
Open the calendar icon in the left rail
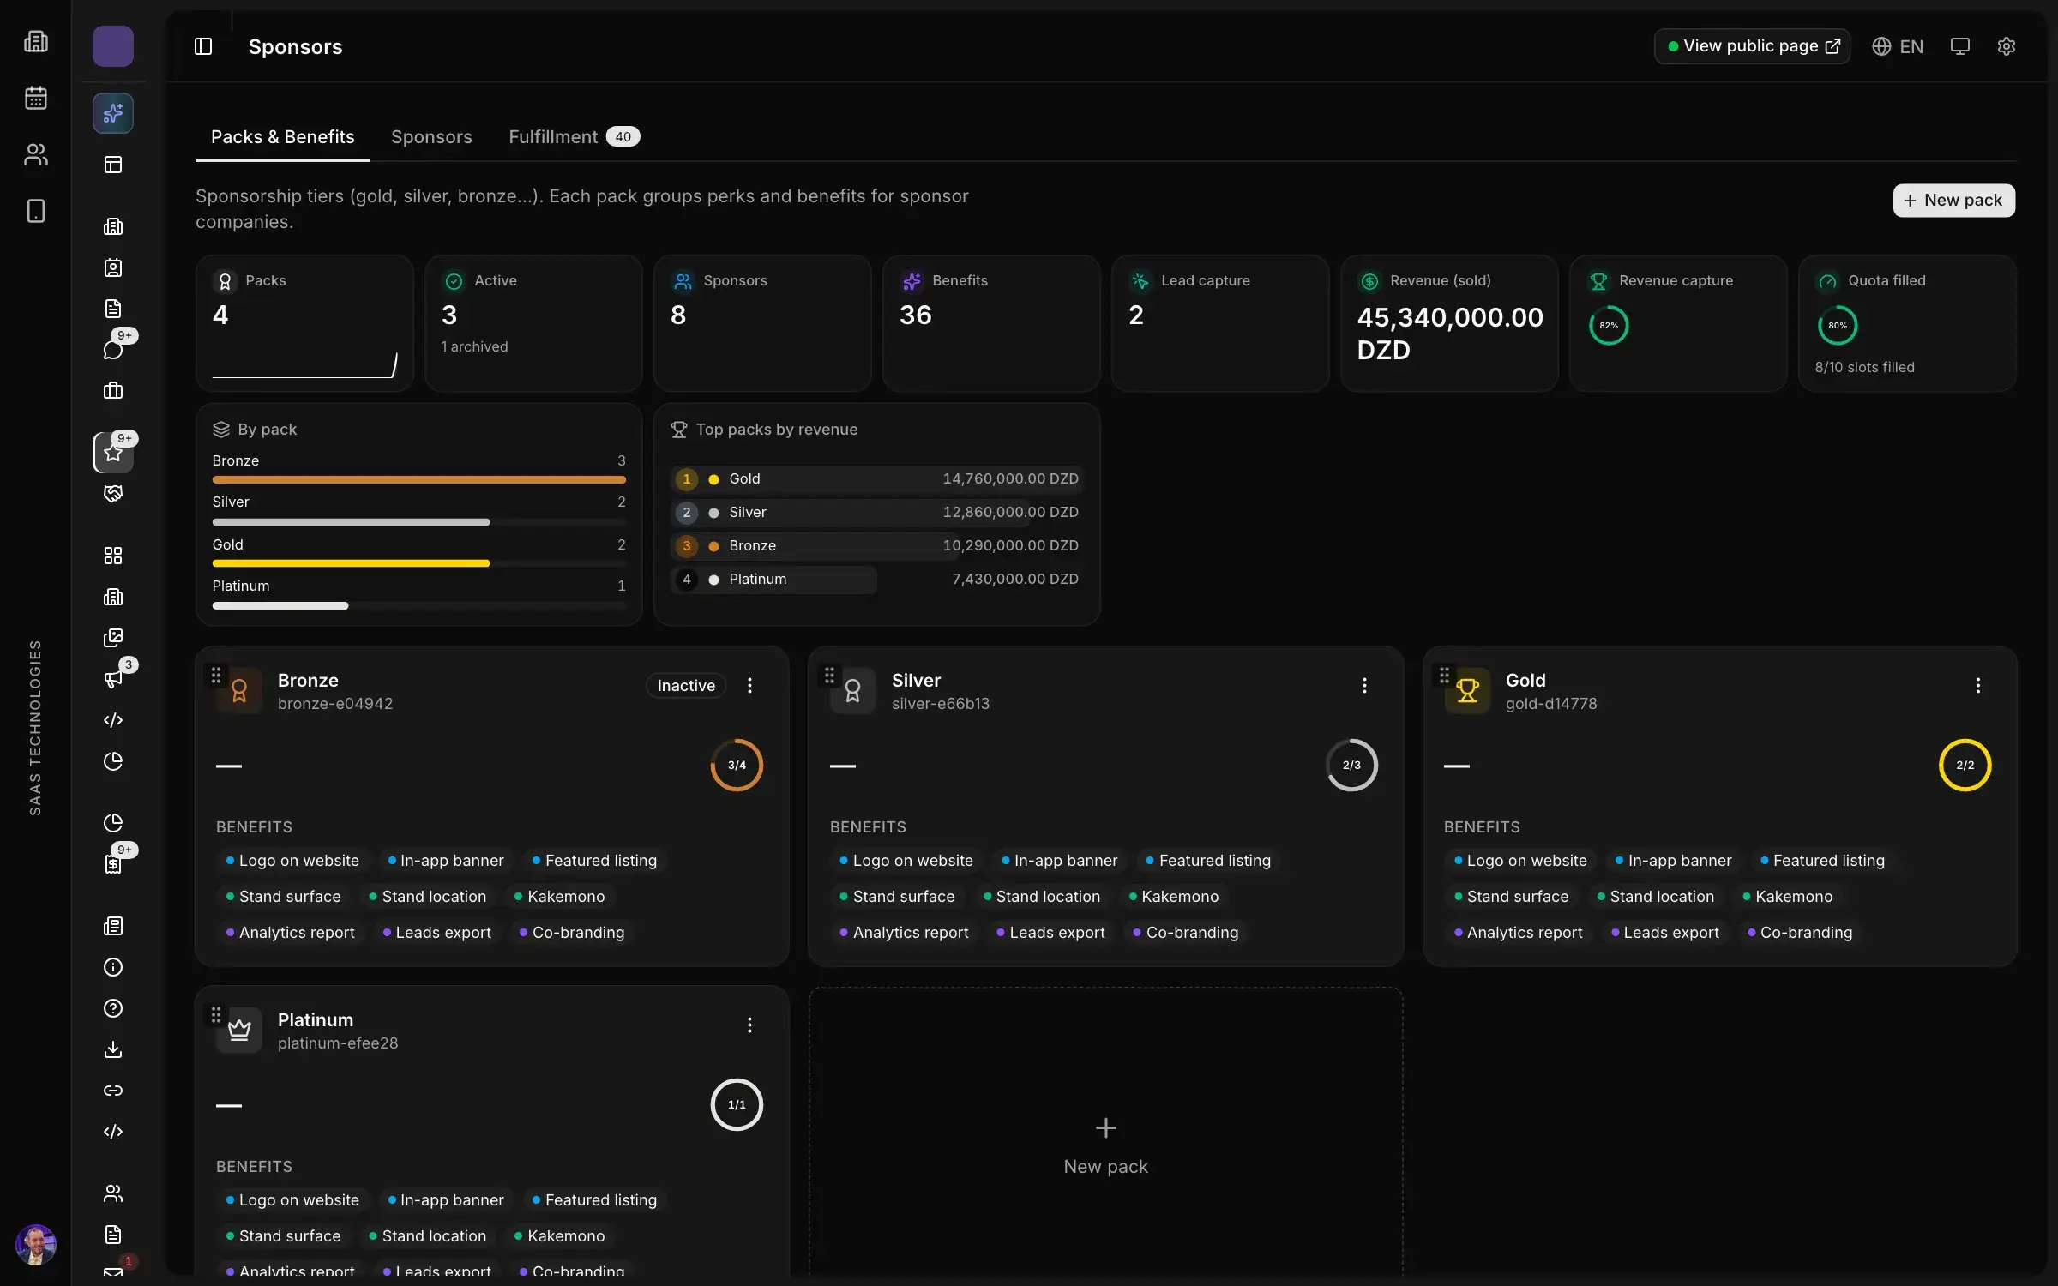[36, 98]
